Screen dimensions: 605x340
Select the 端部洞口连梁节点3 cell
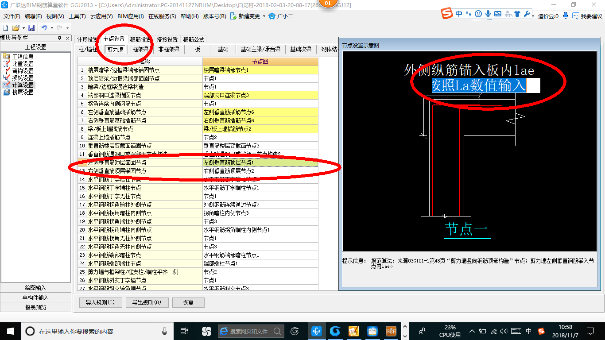click(x=260, y=95)
